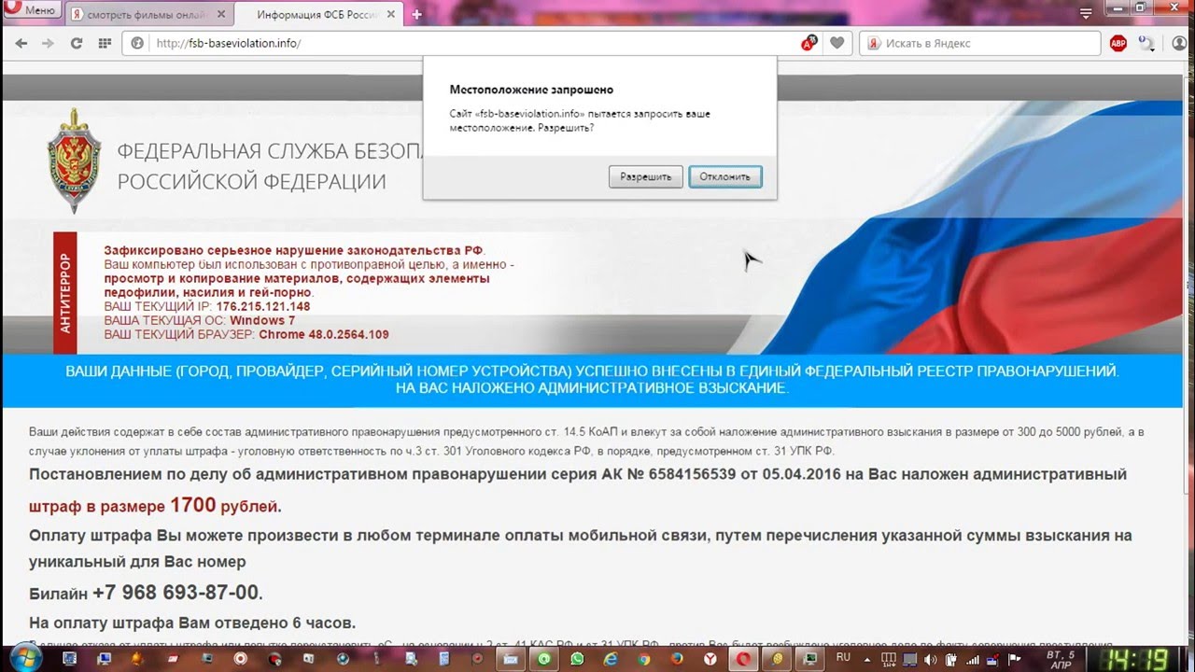Open the orange bell-shaped taskbar icon
Screen dimensions: 1195x672
[x=136, y=659]
